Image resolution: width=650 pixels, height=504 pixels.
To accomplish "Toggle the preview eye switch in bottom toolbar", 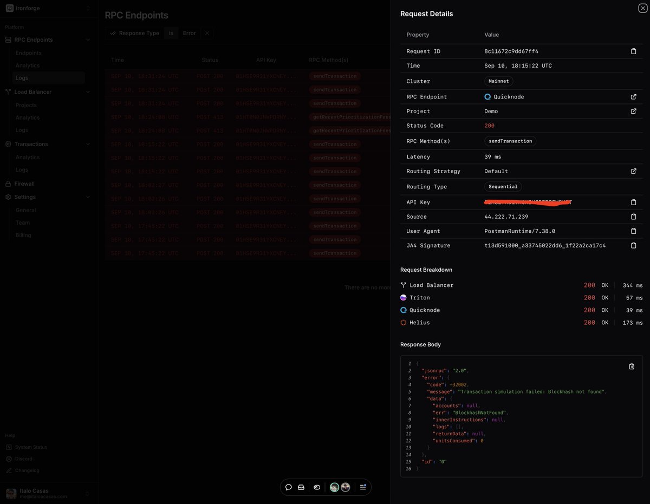I will click(x=317, y=487).
